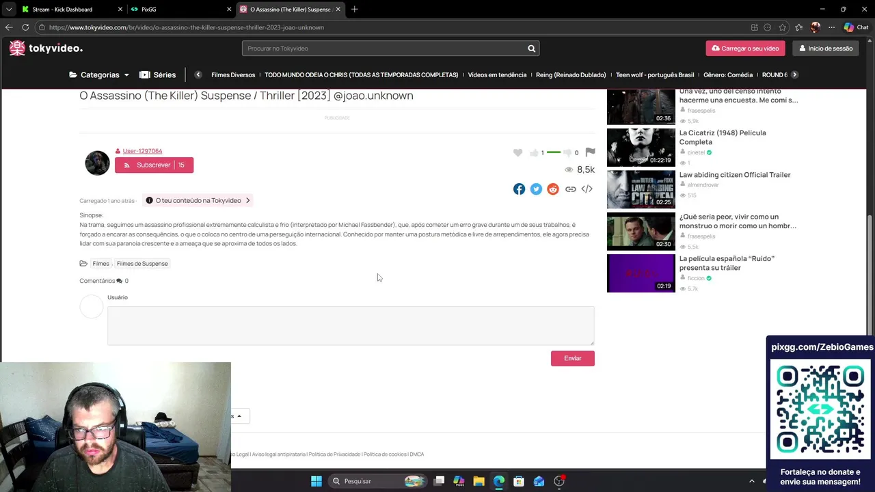Open browser settings and more menu
Image resolution: width=875 pixels, height=492 pixels.
[x=831, y=27]
